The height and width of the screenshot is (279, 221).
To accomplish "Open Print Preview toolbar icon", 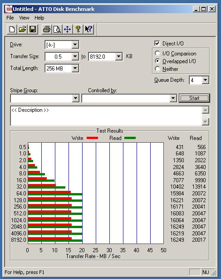I will [57, 29].
